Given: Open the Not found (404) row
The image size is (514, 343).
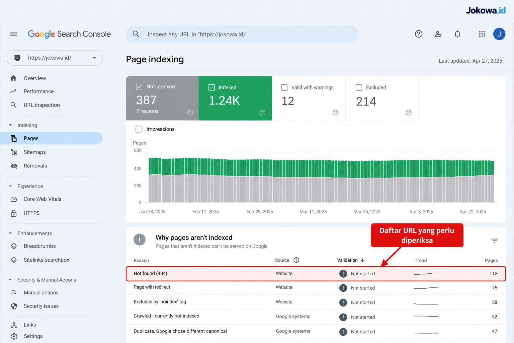Looking at the screenshot, I should coord(316,274).
